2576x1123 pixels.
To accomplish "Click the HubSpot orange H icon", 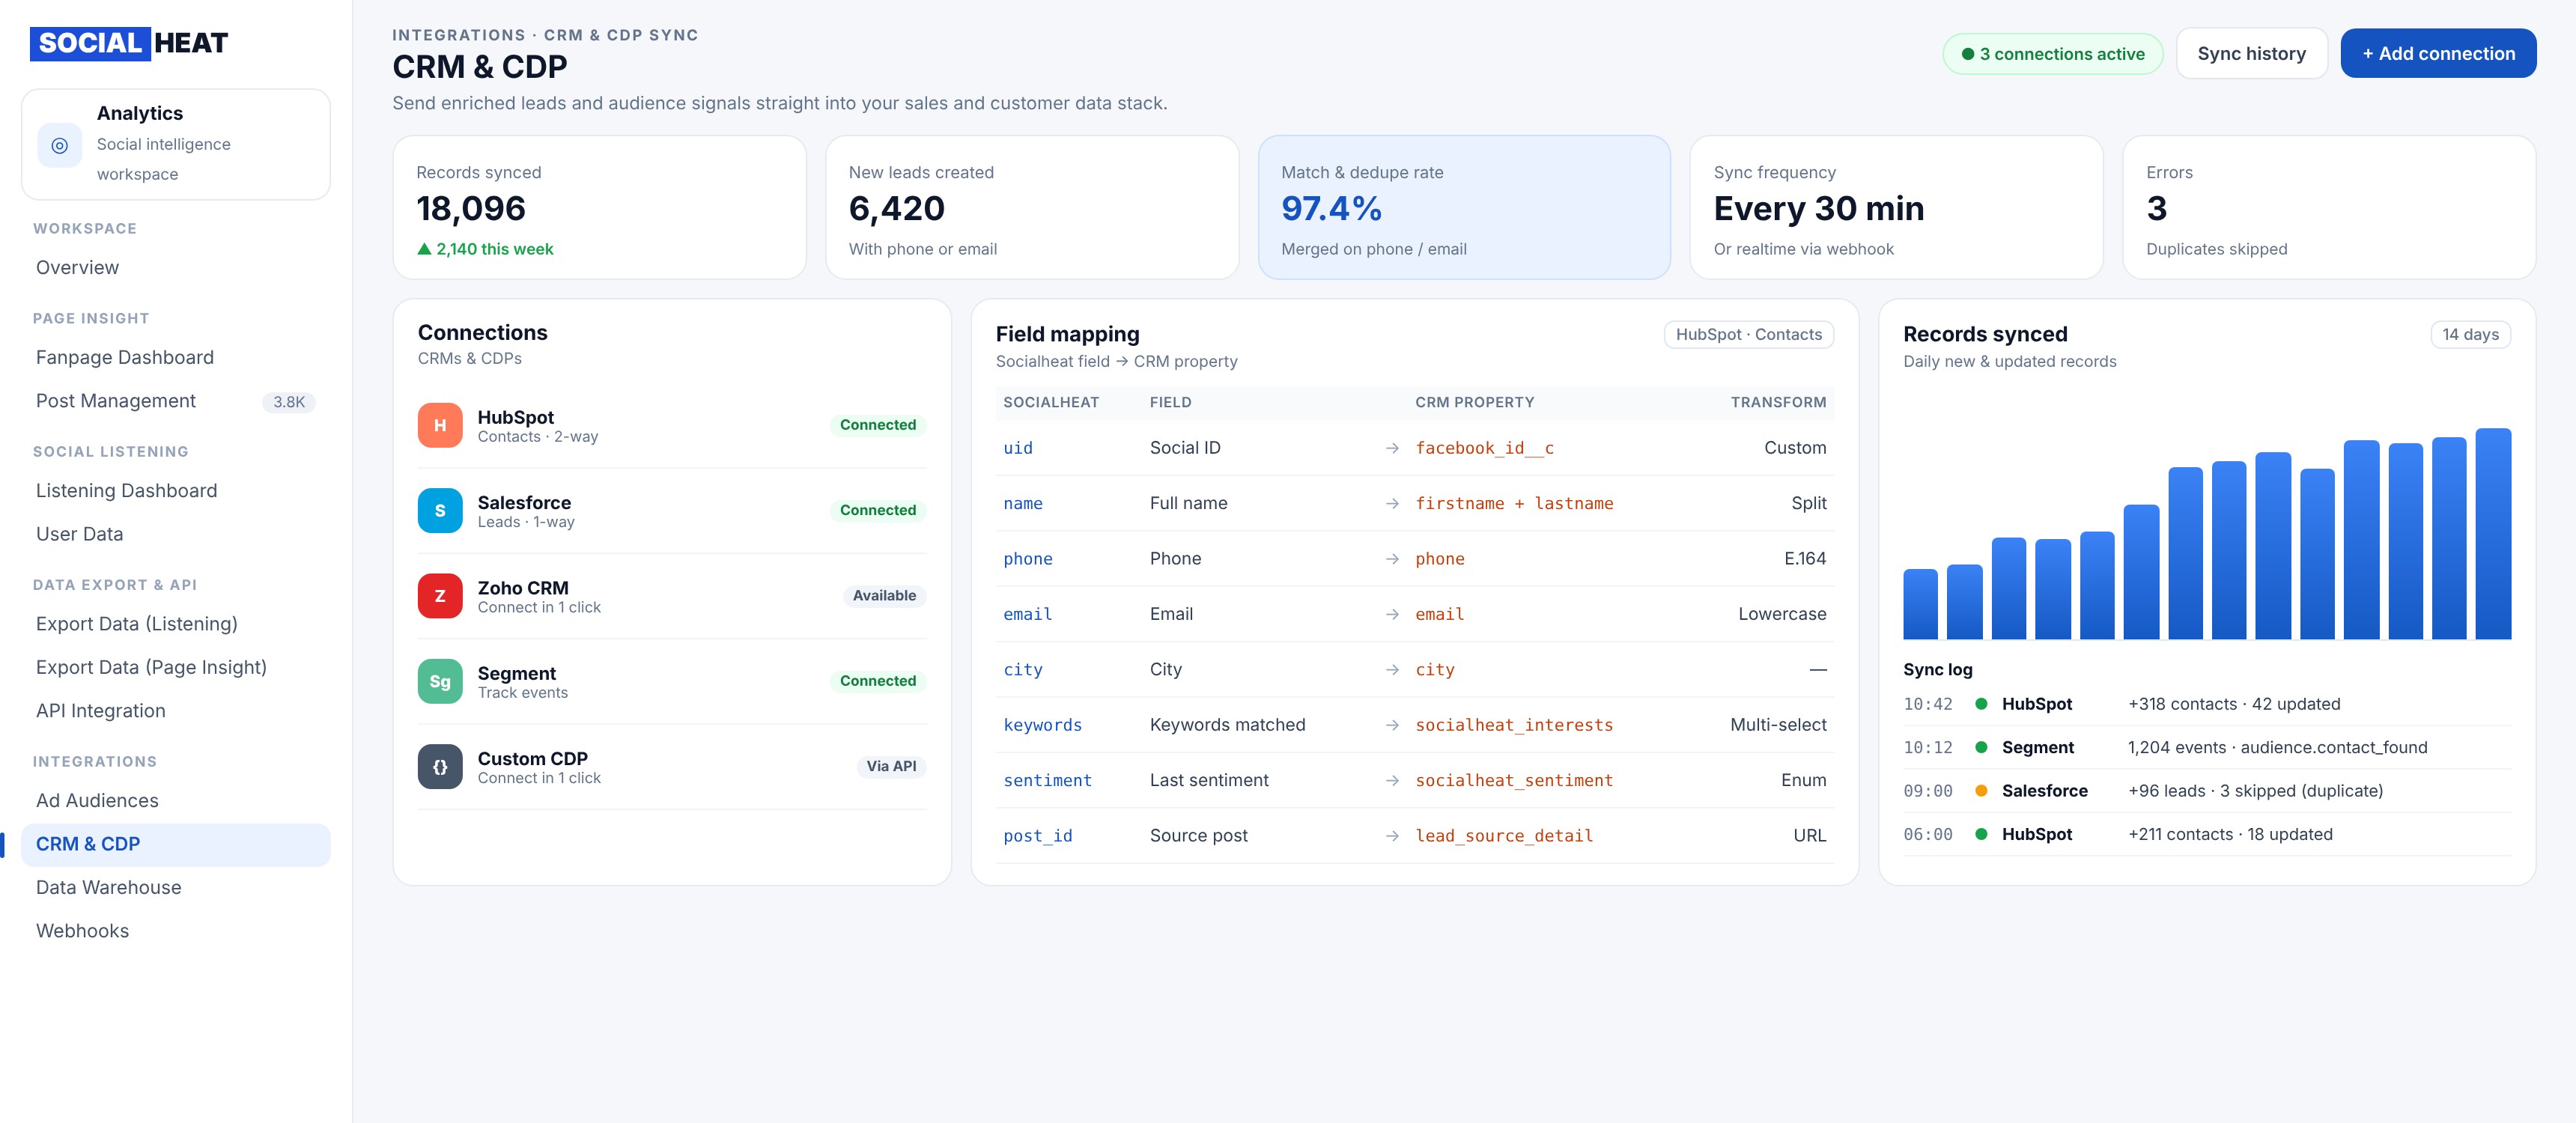I will coord(440,425).
